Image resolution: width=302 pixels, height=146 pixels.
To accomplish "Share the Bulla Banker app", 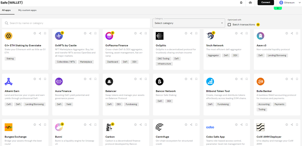I will 292,79.
